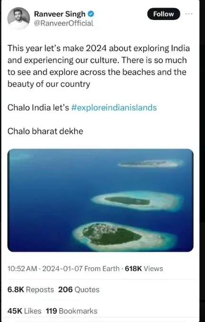Open Ranveer Singh's profile avatar
This screenshot has height=322, width=205.
[19, 19]
